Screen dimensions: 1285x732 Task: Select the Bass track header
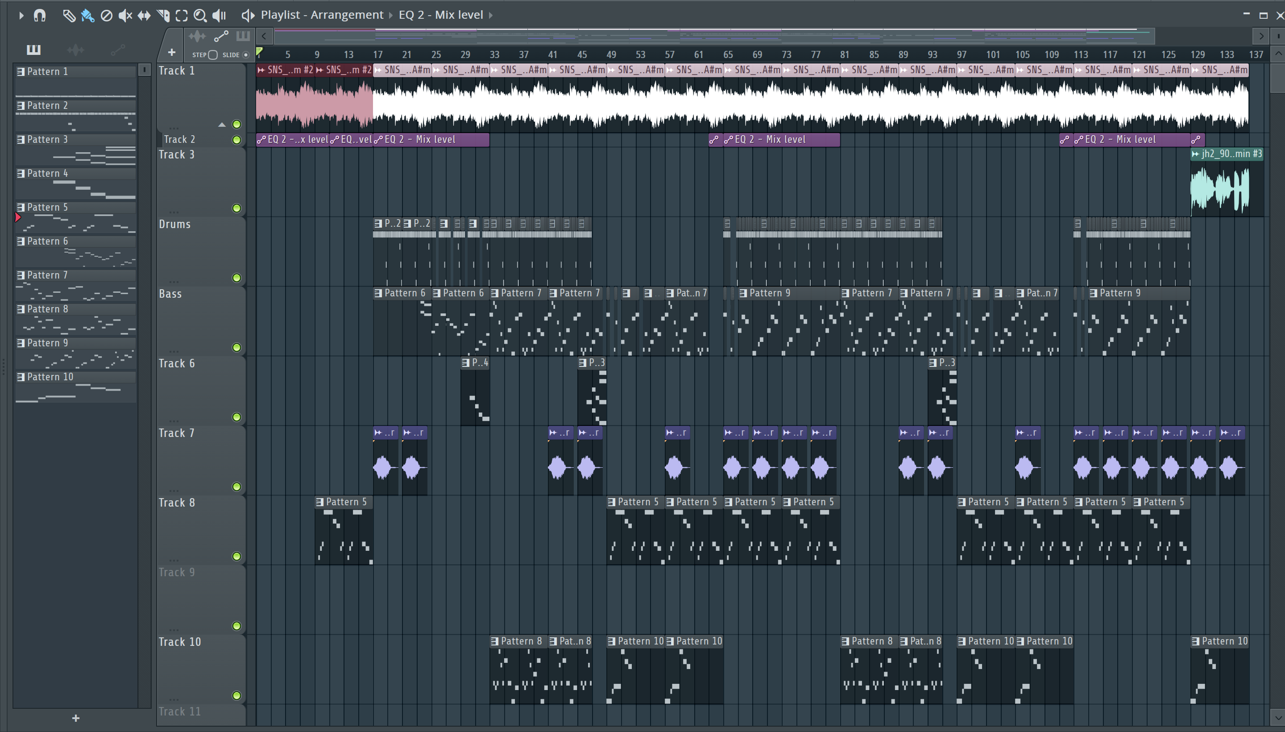(201, 321)
